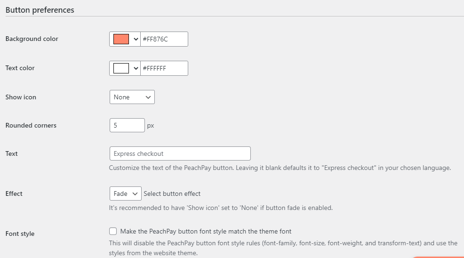The height and width of the screenshot is (258, 464).
Task: Click the Show icon label
Action: point(21,97)
